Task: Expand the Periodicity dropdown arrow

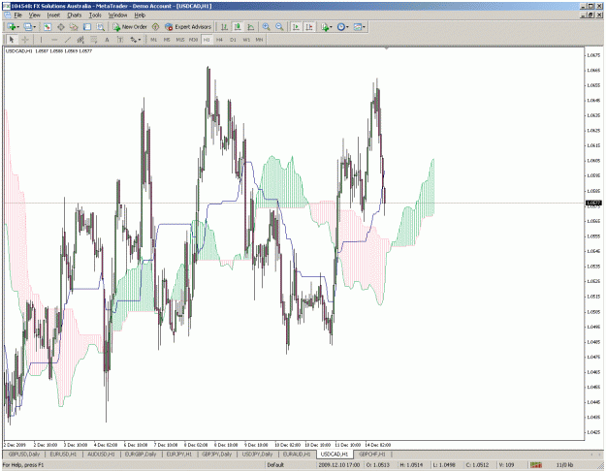Action: click(x=347, y=27)
